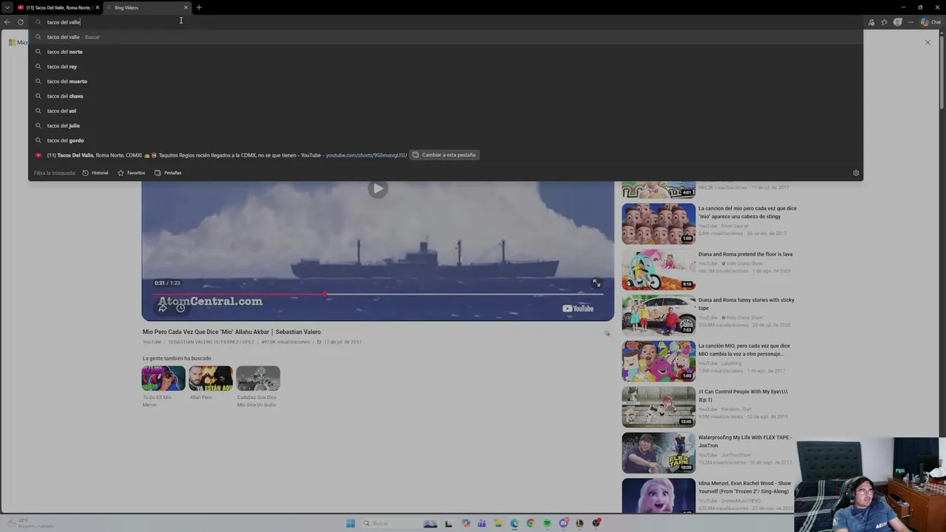Open video title 'Mio Pero Cada Vez Que Dice Mio'
Screen dimensions: 946x532
coord(231,332)
